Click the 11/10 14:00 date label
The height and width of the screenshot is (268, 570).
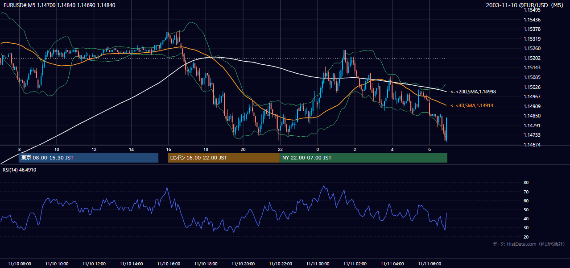(x=132, y=264)
